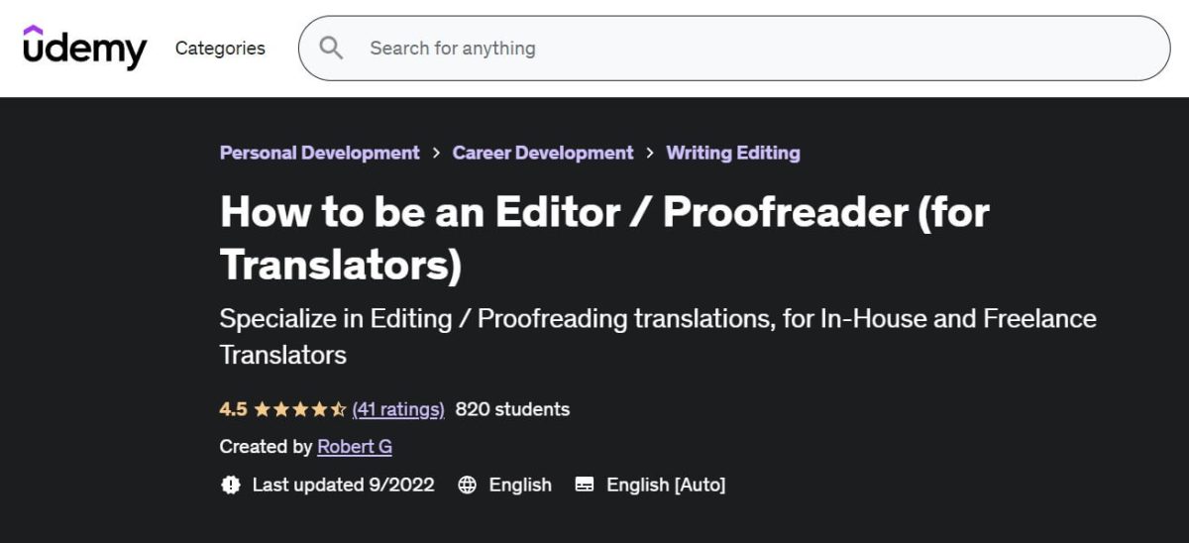Focus the "Search for anything" field
This screenshot has width=1189, height=543.
pos(734,48)
